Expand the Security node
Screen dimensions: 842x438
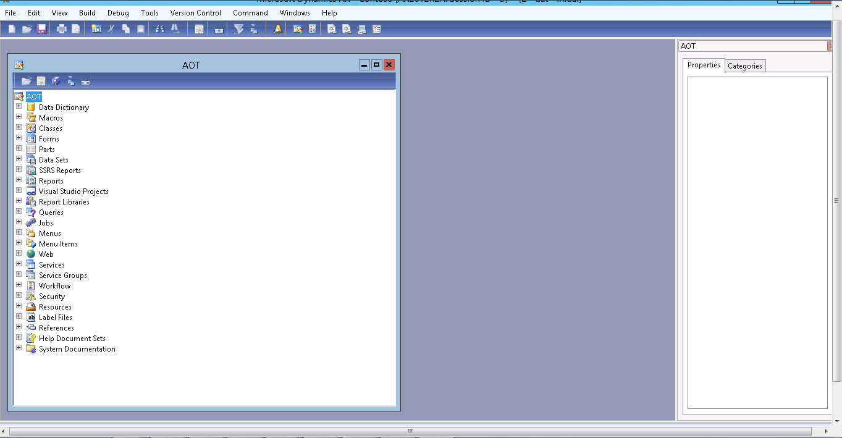pyautogui.click(x=19, y=296)
